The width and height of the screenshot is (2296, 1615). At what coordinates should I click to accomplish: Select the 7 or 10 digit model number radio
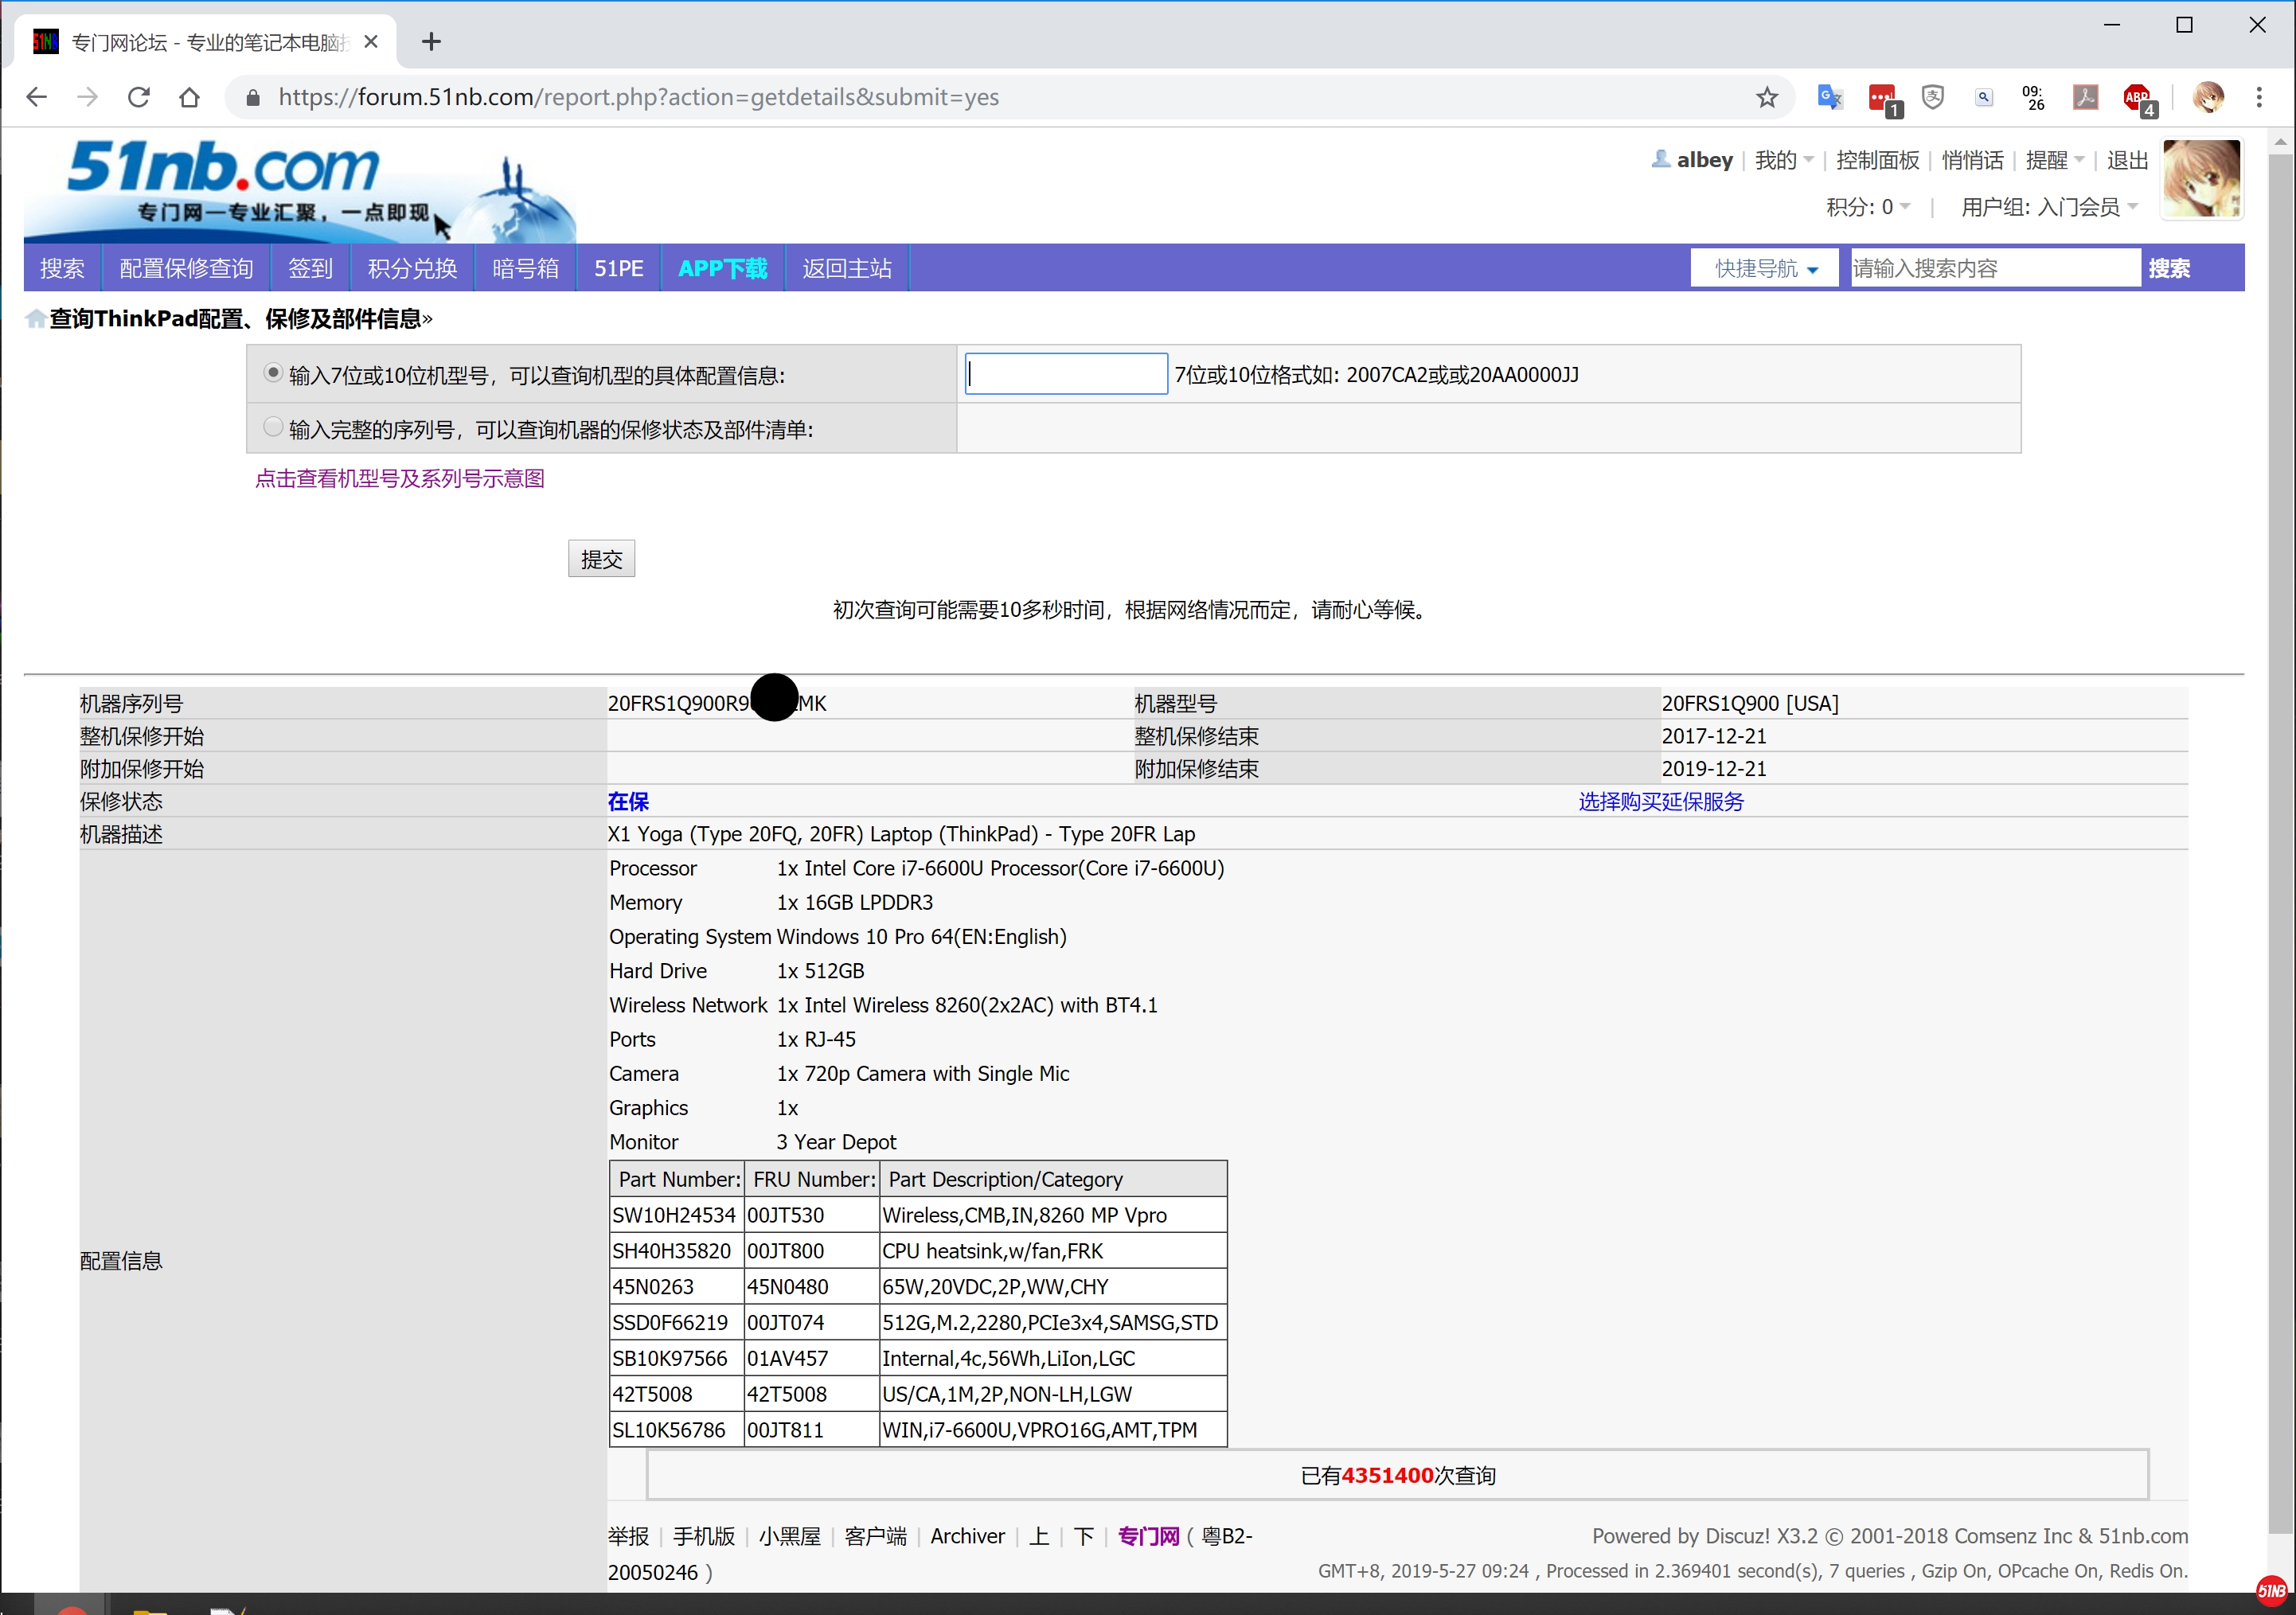pyautogui.click(x=272, y=373)
